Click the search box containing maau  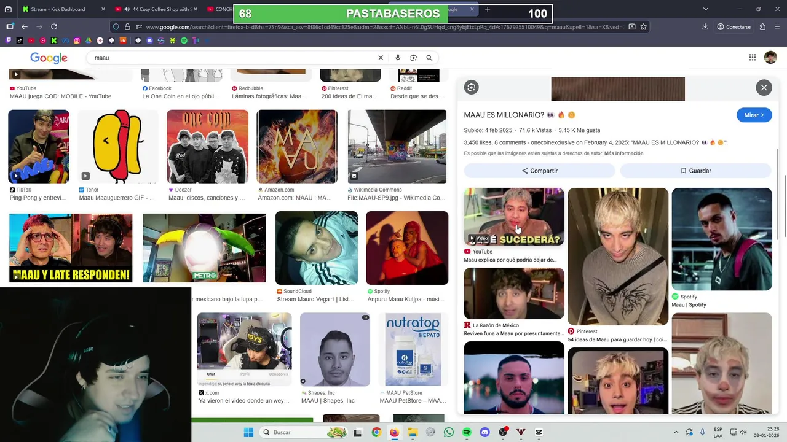pyautogui.click(x=234, y=58)
